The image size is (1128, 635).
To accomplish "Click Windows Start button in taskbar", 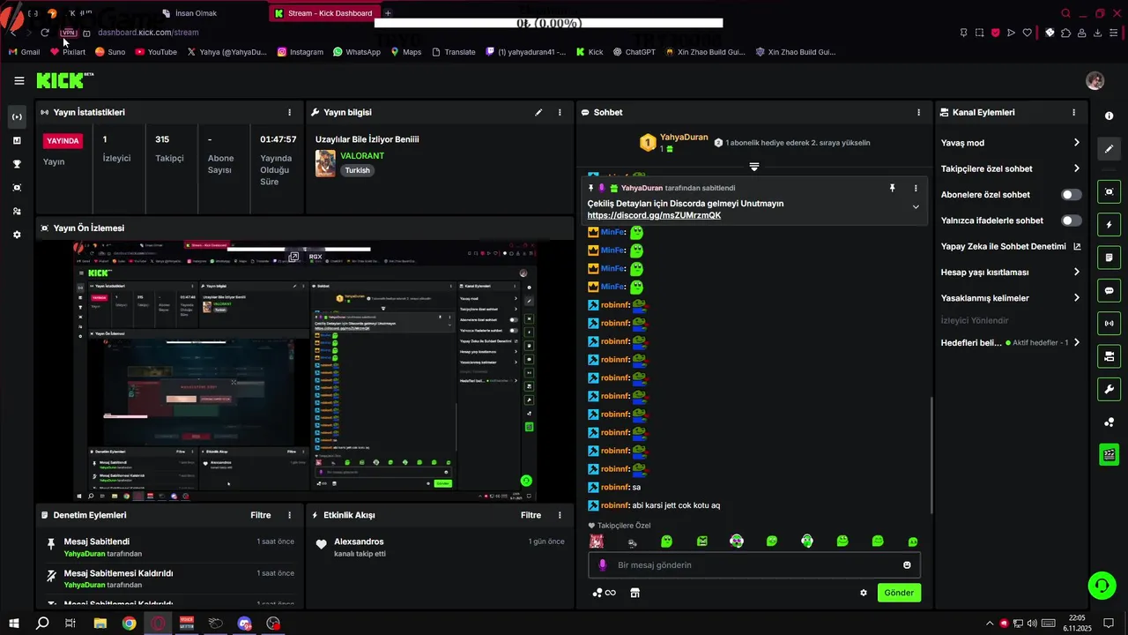I will [x=13, y=624].
